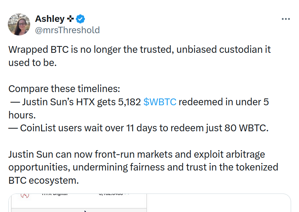Image resolution: width=299 pixels, height=212 pixels.
Task: Select the 'Compare these timelines:' line
Action: pos(64,89)
